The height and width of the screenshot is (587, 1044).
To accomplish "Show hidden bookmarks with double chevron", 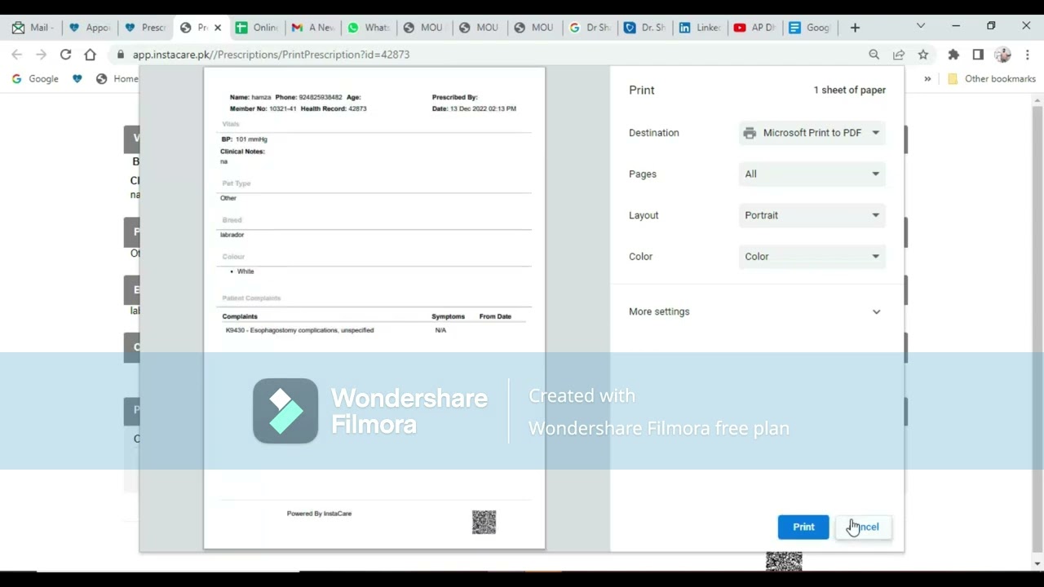I will point(927,79).
